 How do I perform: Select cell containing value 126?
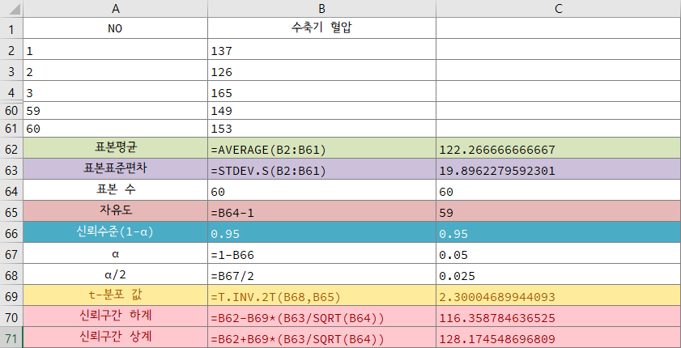pyautogui.click(x=321, y=70)
